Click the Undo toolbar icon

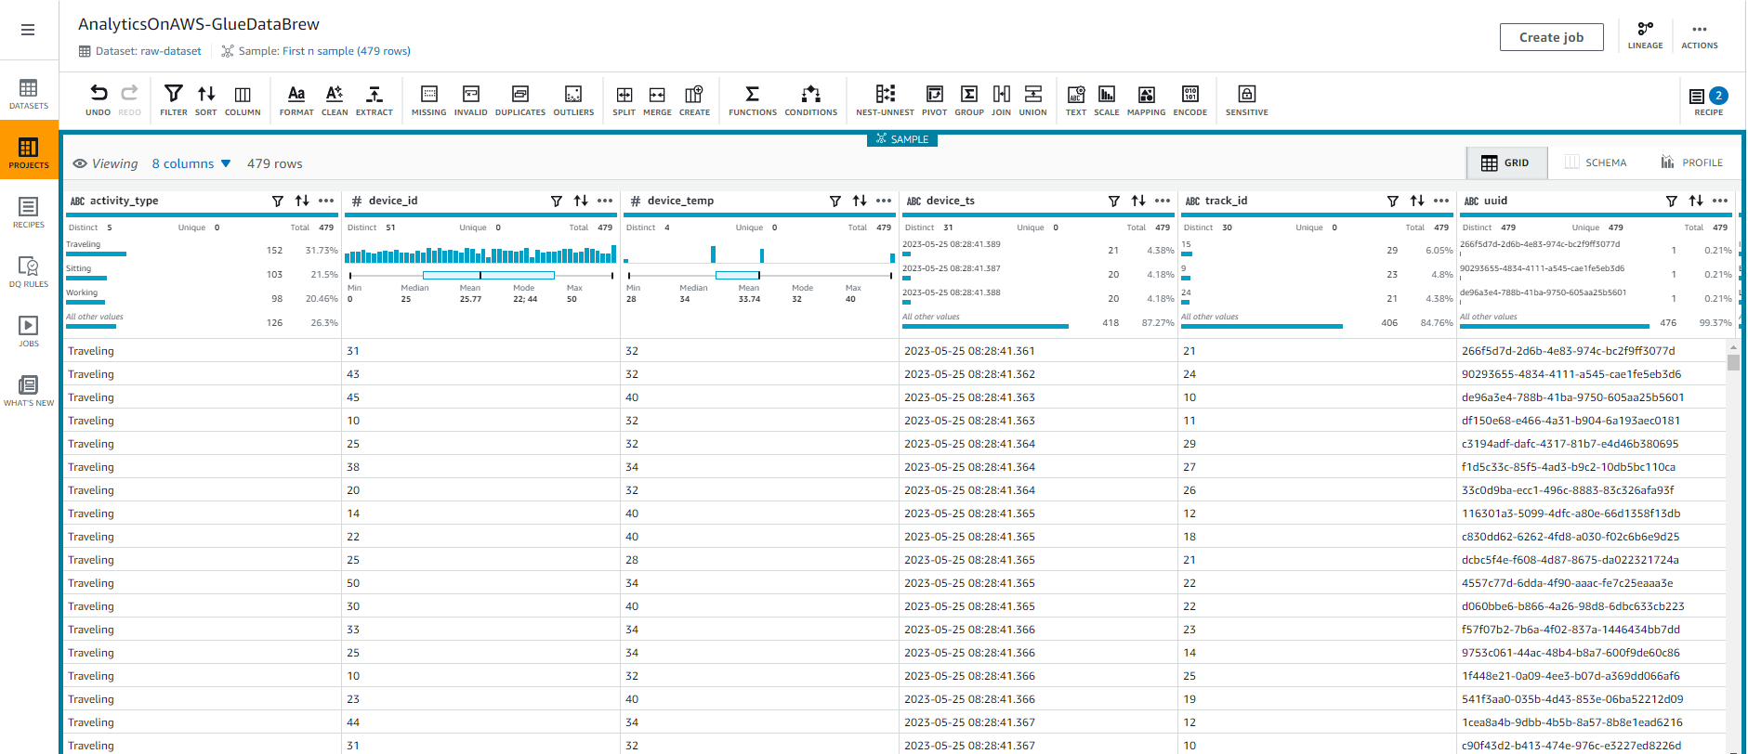click(99, 99)
